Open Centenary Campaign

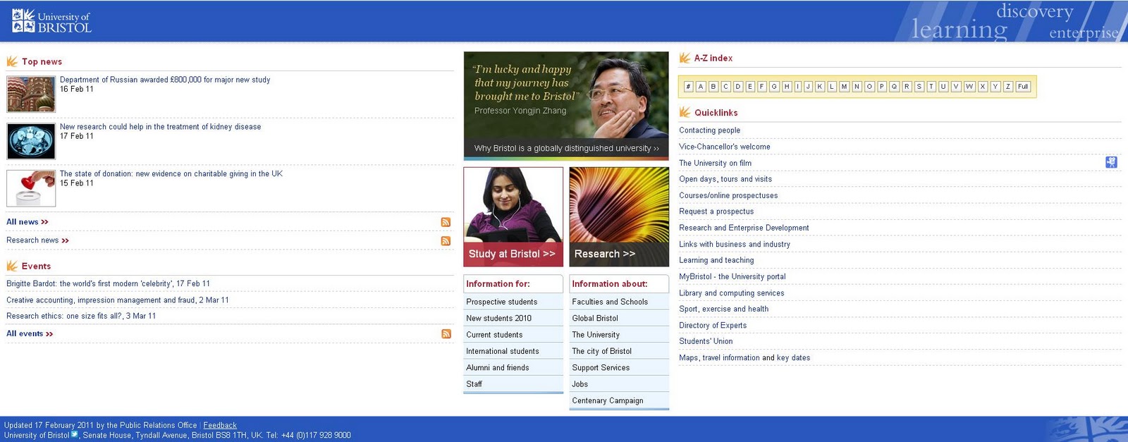pos(608,400)
